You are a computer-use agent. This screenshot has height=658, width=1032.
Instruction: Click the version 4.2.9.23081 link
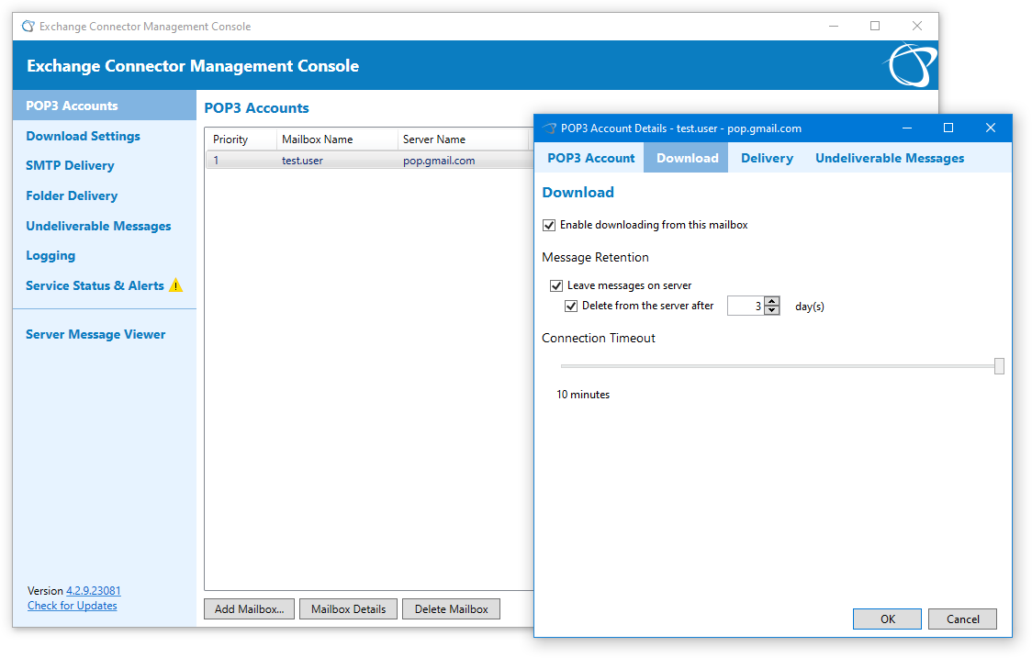coord(94,591)
